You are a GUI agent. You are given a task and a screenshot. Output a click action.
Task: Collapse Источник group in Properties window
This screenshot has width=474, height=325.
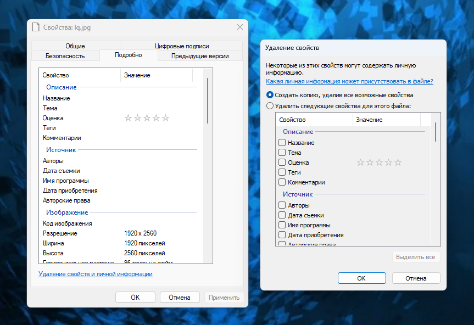coord(61,150)
